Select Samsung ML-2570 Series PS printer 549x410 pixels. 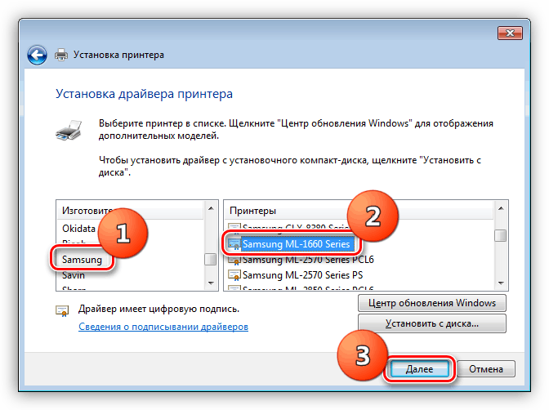click(303, 275)
